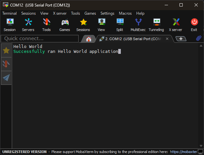Image resolution: width=204 pixels, height=155 pixels.
Task: Switch to the Home tab
Action: coord(88,39)
